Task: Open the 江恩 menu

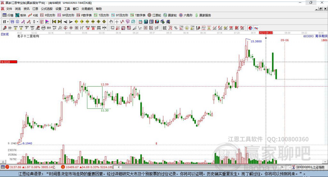Action: point(35,9)
